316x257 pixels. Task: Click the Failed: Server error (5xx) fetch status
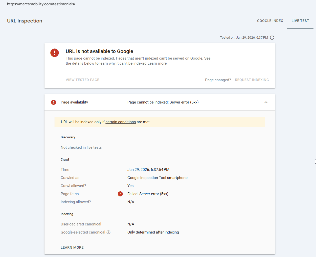[148, 194]
